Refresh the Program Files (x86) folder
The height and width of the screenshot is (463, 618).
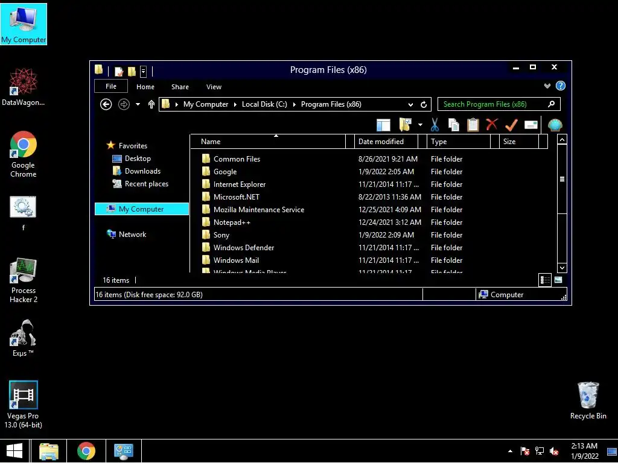click(x=424, y=104)
